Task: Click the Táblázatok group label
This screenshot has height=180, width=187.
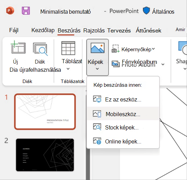Action: [x=72, y=81]
